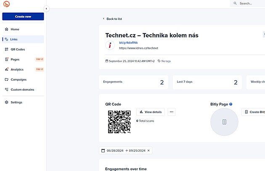Open the QR Codes section icon
265x171 pixels.
coord(6,50)
